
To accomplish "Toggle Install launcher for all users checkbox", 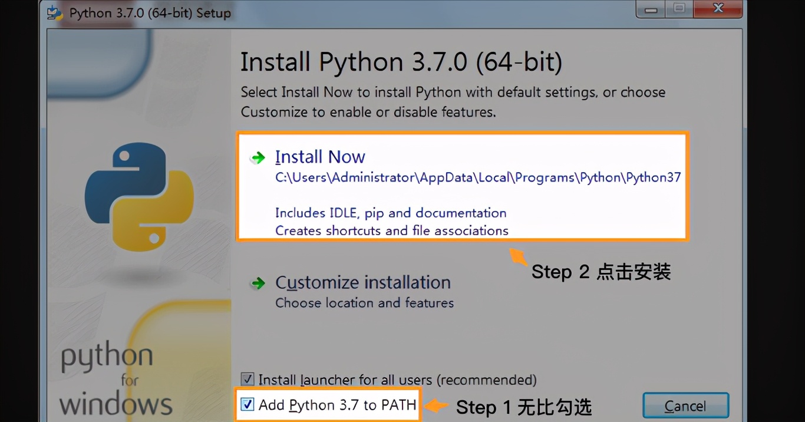I will 248,380.
